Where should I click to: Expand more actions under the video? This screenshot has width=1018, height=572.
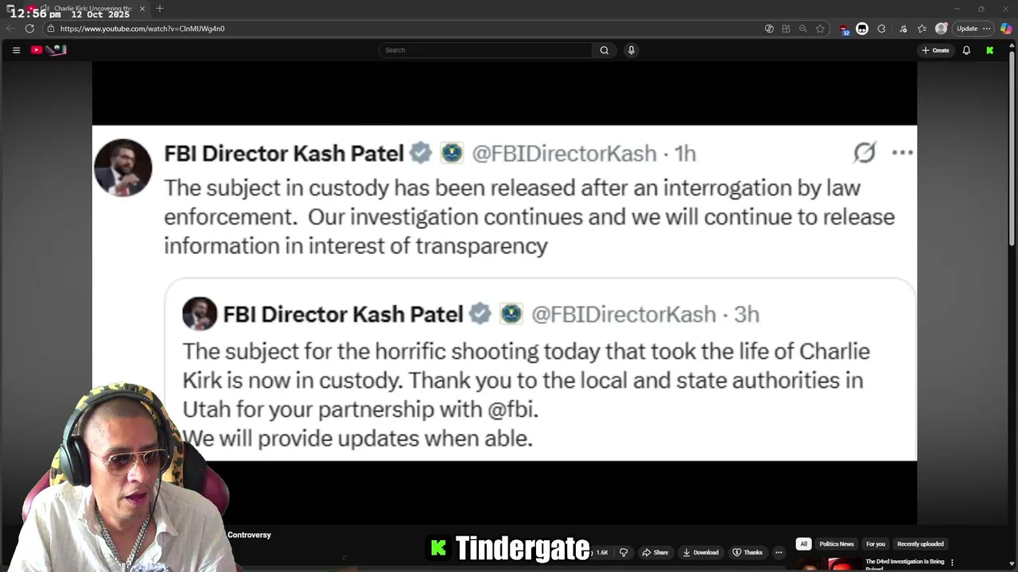[x=779, y=552]
